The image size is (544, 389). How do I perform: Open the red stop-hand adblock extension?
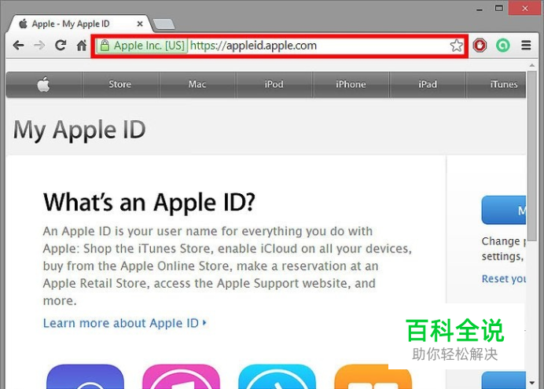coord(480,46)
